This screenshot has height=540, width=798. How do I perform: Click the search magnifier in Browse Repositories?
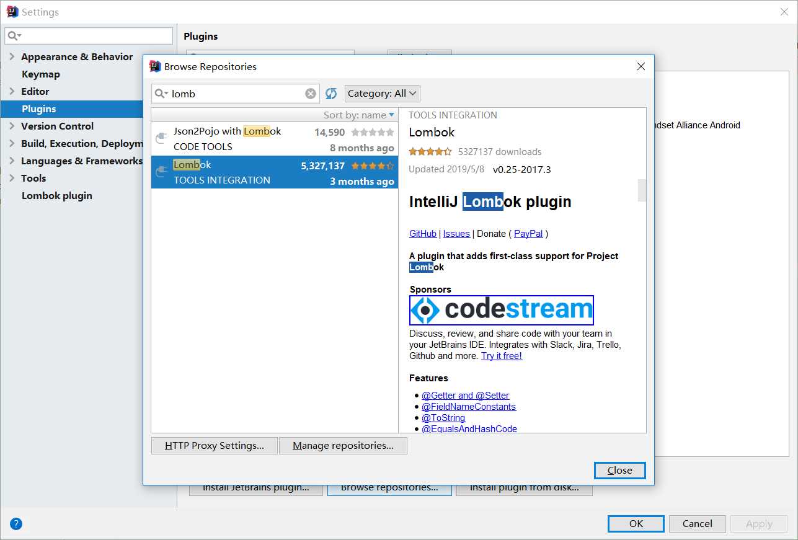161,94
